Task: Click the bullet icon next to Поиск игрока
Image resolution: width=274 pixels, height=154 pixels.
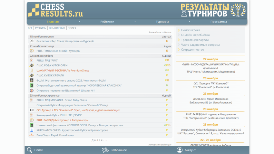Action: click(x=179, y=30)
